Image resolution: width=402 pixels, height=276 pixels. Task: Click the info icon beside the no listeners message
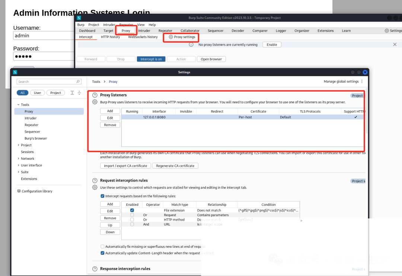tap(191, 45)
